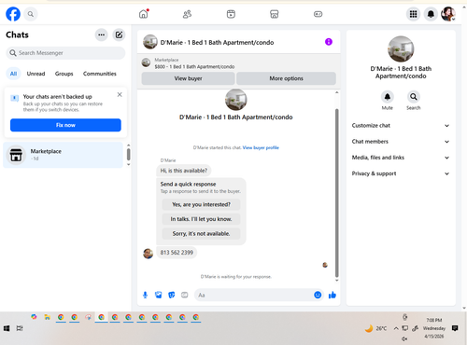Open the Gaming icon in top navigation
Viewport: 467px width, 345px height.
click(318, 14)
